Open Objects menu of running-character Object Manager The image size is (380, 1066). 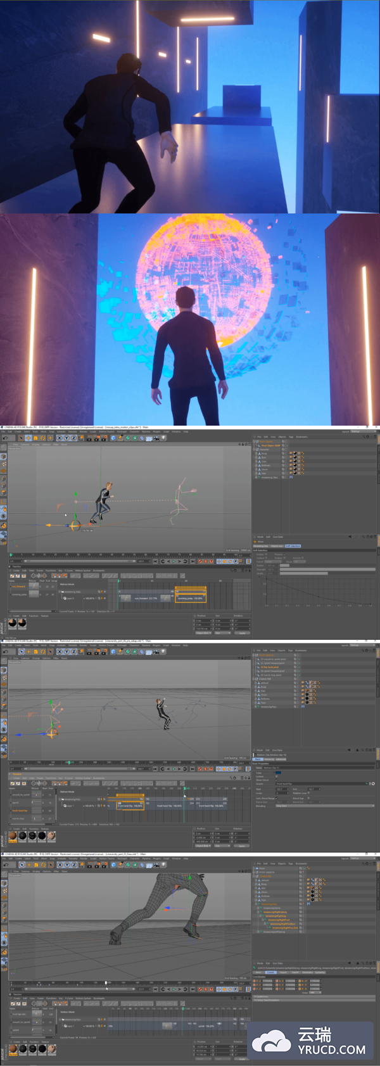coord(282,436)
